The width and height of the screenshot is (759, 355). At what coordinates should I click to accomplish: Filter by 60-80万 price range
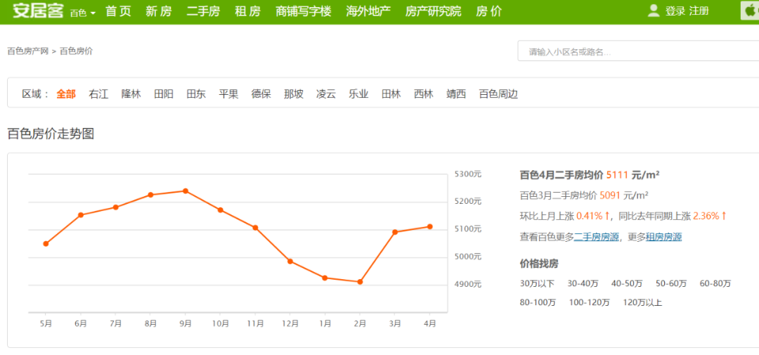tap(715, 284)
